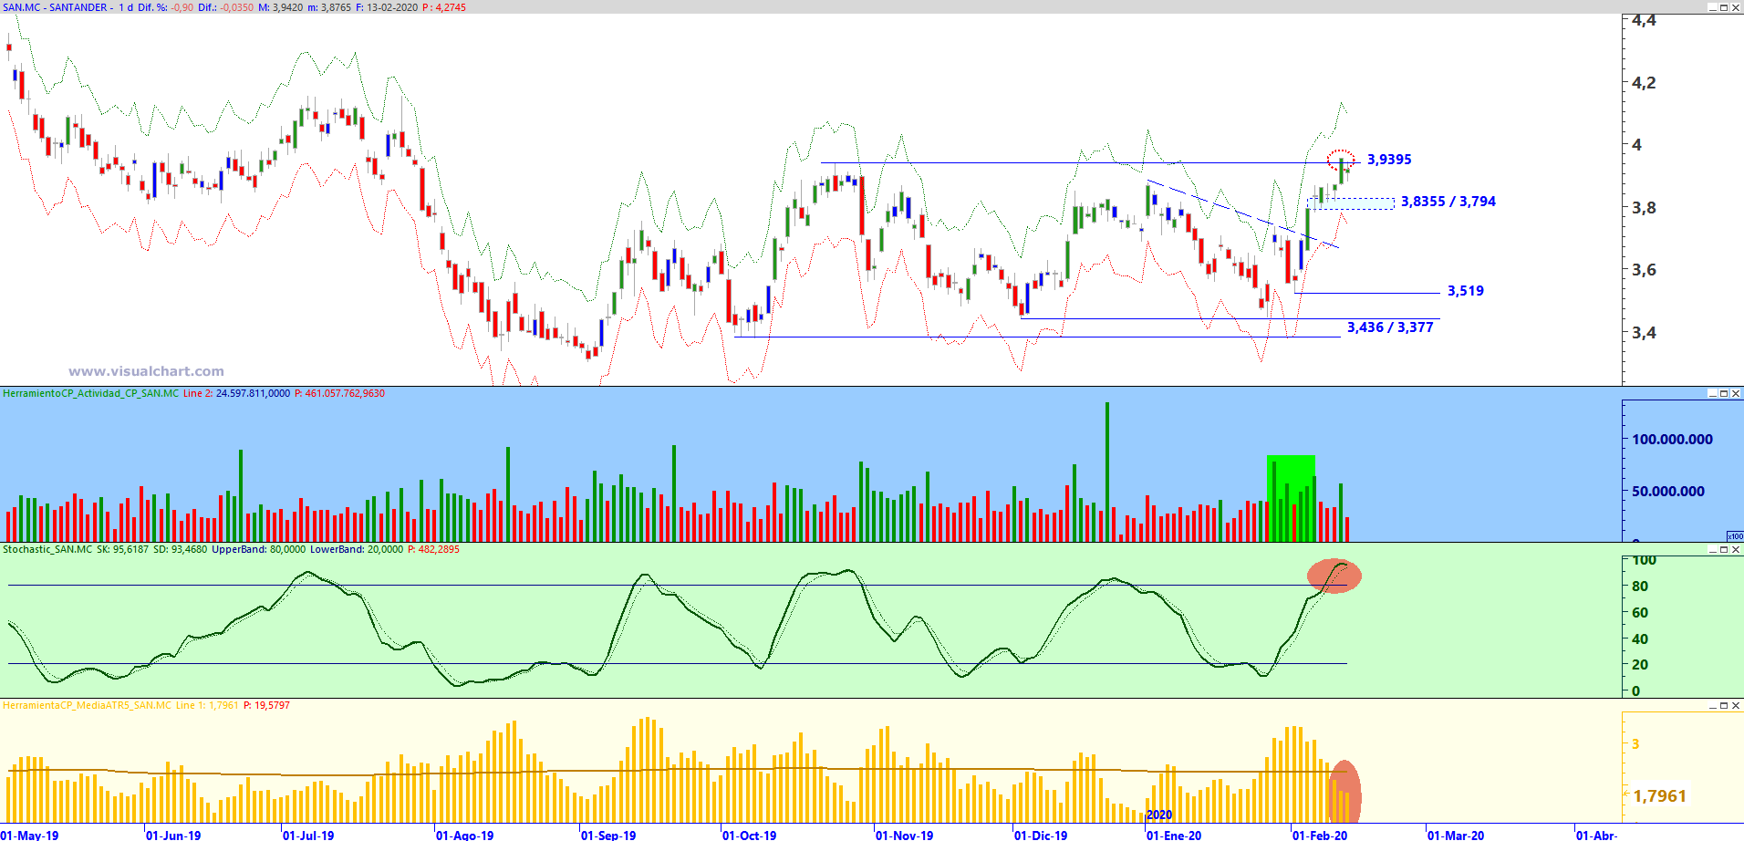Maximize the MediaATR5 indicator panel
1744x841 pixels.
1724,705
